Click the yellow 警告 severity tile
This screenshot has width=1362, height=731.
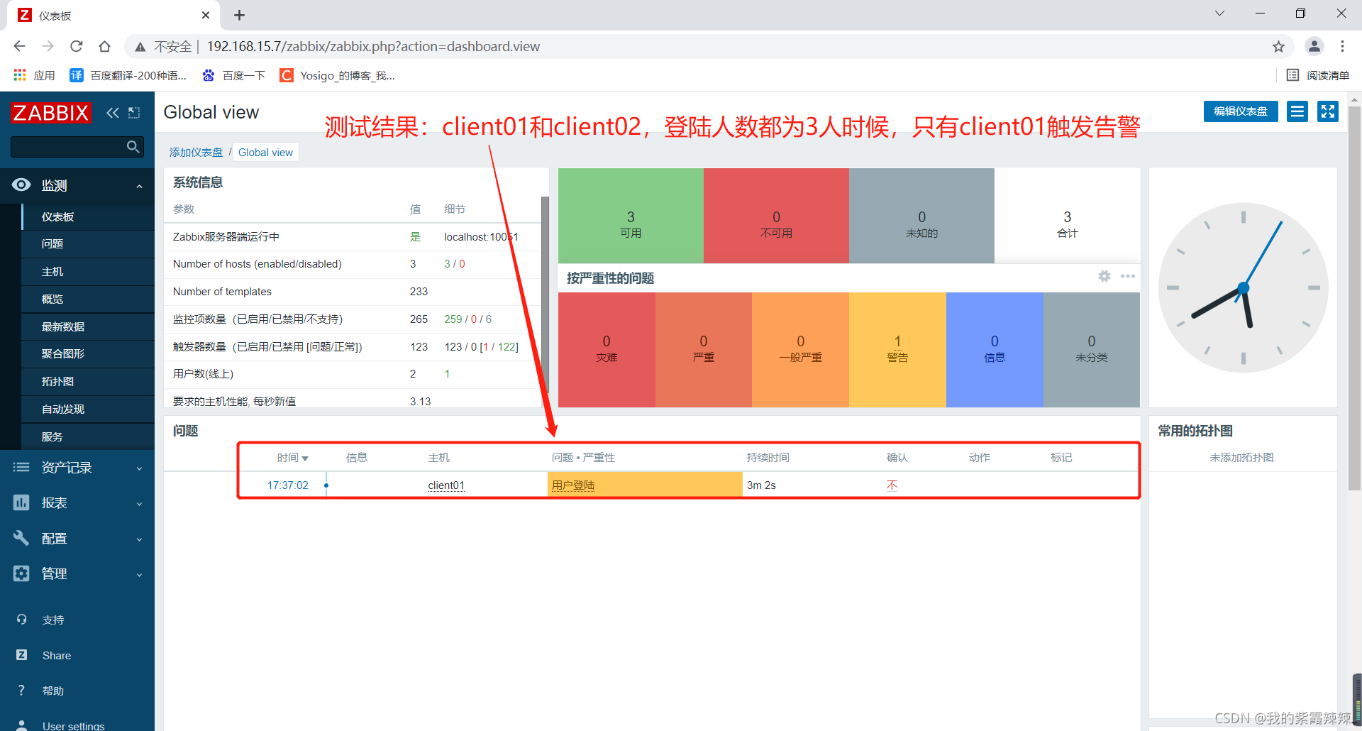[x=897, y=350]
